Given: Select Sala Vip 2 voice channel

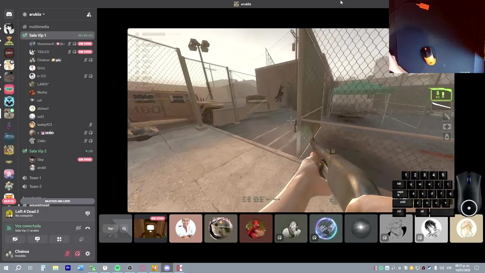Looking at the screenshot, I should click(x=58, y=151).
